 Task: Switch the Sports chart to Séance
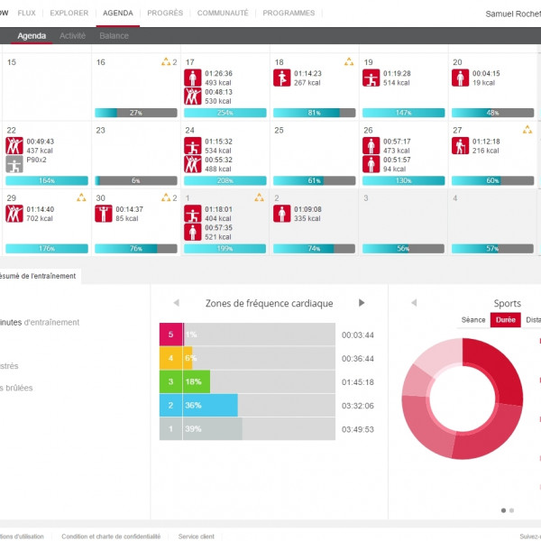473,320
